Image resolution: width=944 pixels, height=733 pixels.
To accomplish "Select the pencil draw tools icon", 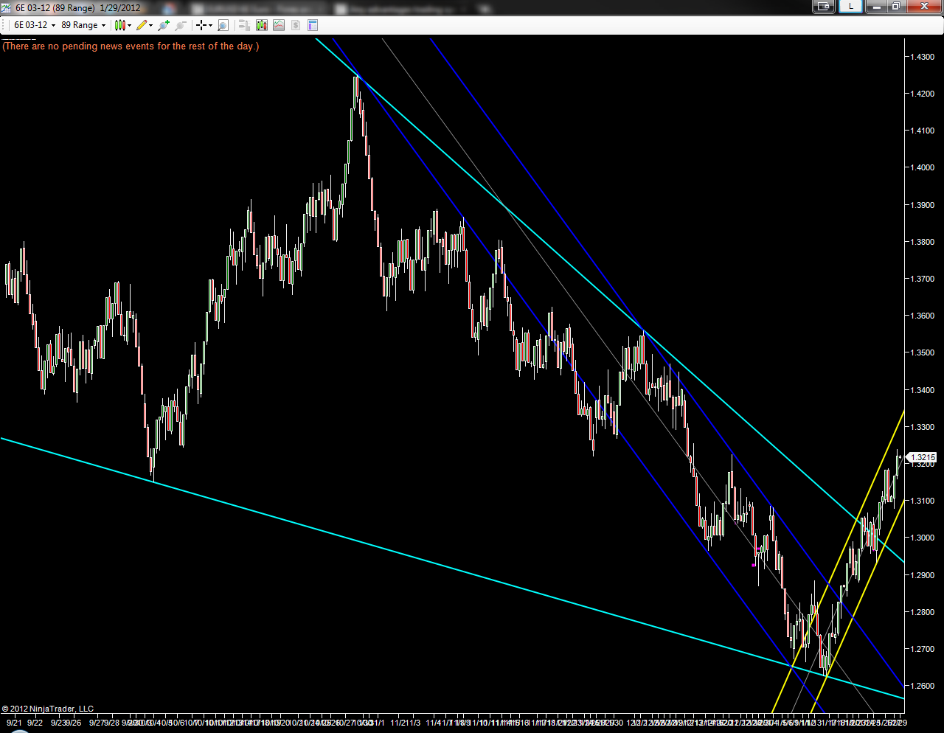I will pyautogui.click(x=142, y=25).
